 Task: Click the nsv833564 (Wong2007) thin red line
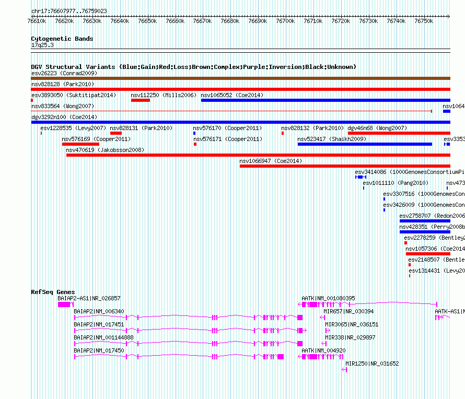click(x=231, y=111)
